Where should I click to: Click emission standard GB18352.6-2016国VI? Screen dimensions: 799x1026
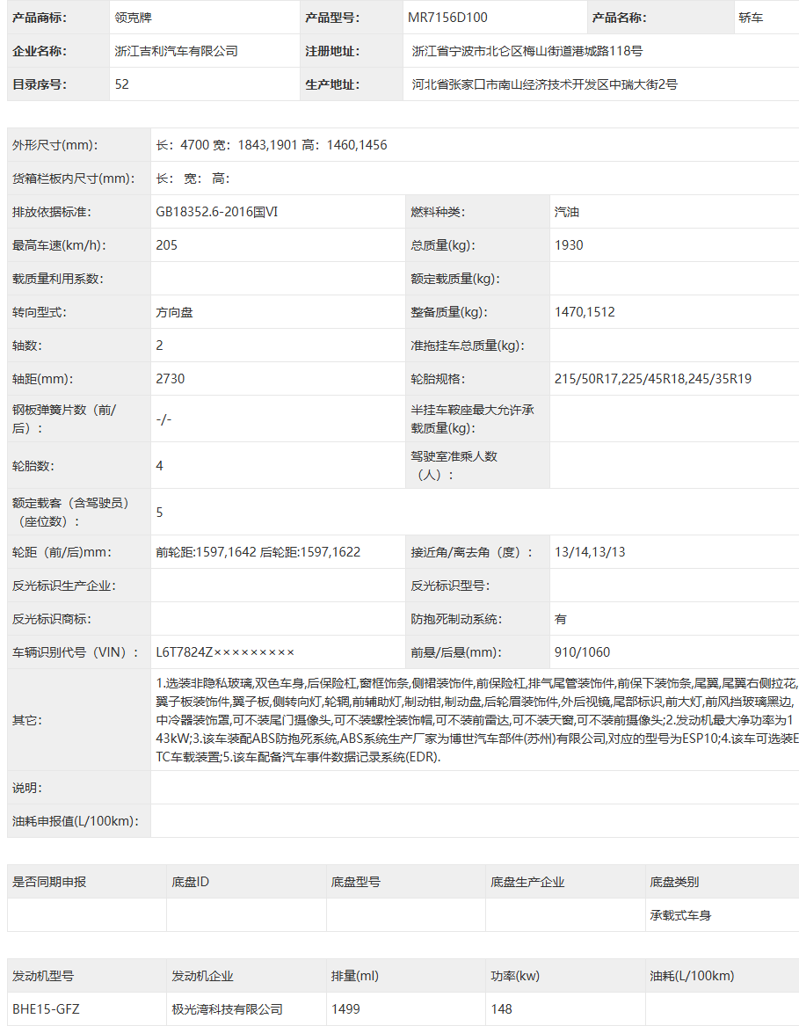tap(216, 212)
